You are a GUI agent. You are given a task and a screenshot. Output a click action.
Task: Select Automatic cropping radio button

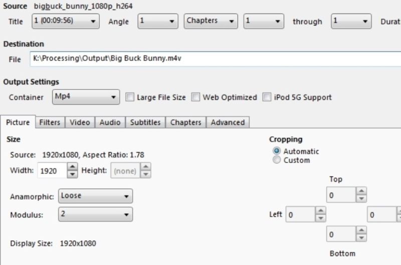pyautogui.click(x=277, y=151)
